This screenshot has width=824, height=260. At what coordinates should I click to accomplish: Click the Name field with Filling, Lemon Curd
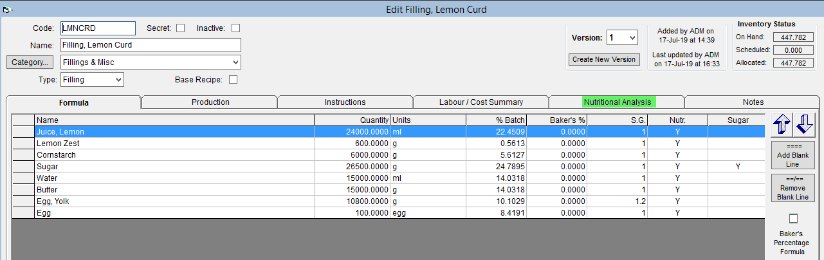coord(151,45)
